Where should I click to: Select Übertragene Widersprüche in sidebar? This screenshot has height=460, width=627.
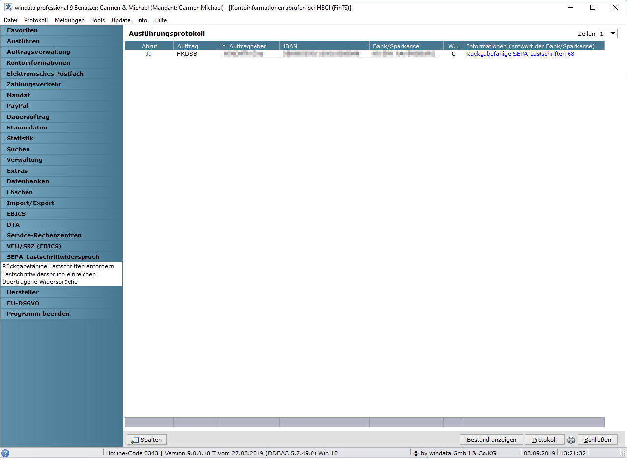[40, 282]
